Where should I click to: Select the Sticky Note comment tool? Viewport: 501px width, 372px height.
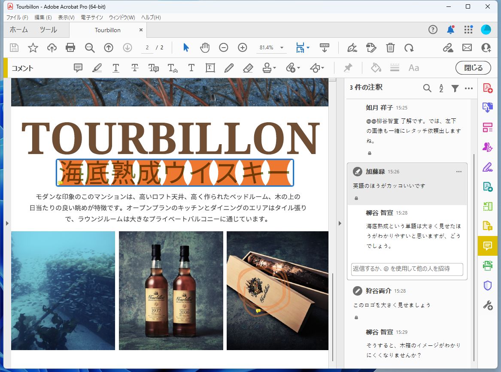78,67
